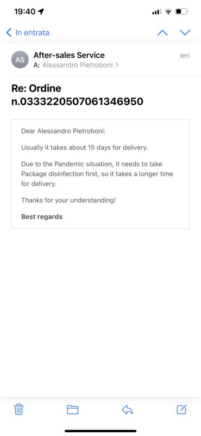Tap the 19:40 clock in status bar
This screenshot has width=201, height=436.
[x=24, y=11]
